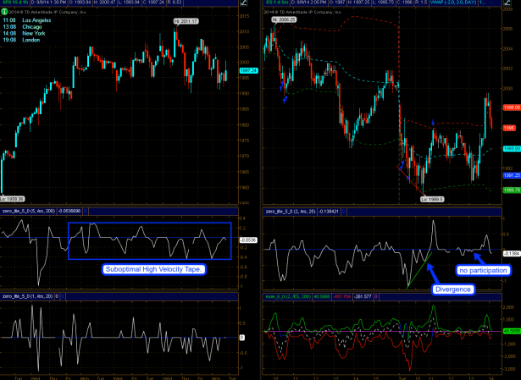
Task: Select the SPX 15 d 1h symbol label
Action: (15, 3)
